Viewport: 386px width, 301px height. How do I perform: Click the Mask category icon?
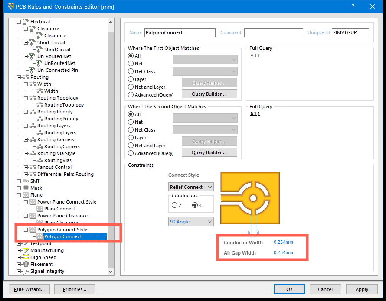pyautogui.click(x=26, y=188)
